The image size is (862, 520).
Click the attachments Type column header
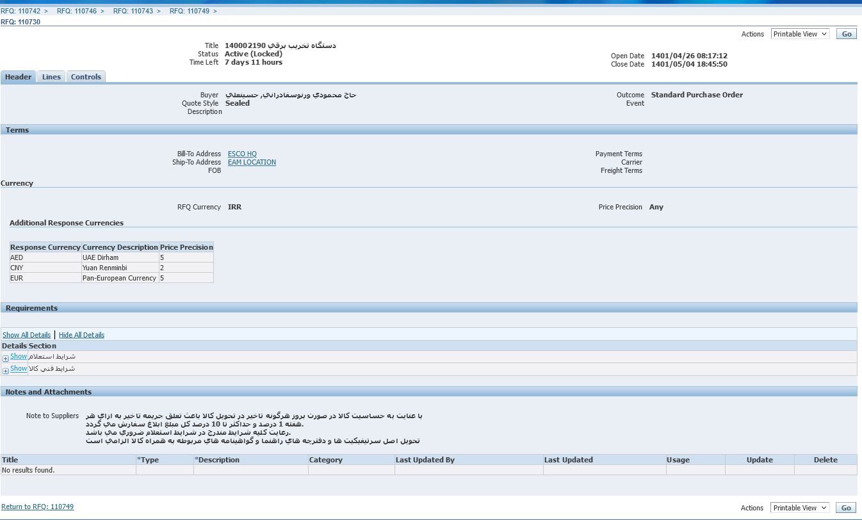[165, 460]
